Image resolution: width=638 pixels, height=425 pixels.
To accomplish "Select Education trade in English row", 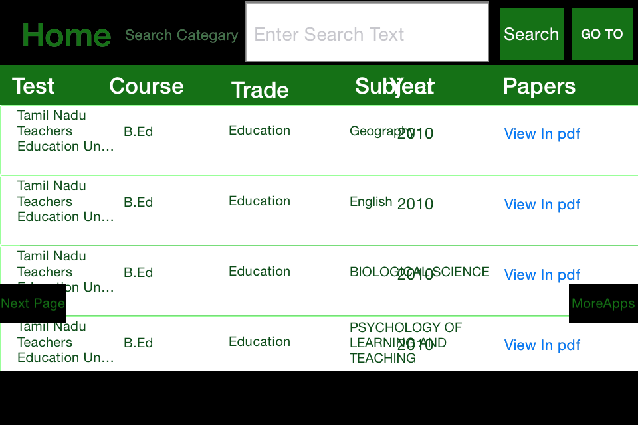I will 260,201.
